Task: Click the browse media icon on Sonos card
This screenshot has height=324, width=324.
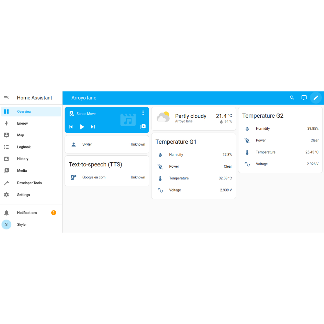Action: click(x=143, y=127)
